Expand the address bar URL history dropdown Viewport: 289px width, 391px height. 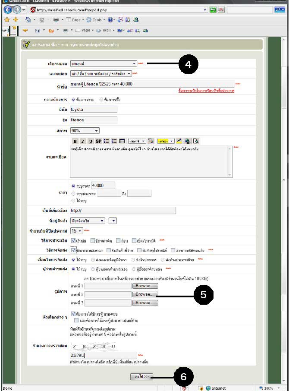click(205, 10)
